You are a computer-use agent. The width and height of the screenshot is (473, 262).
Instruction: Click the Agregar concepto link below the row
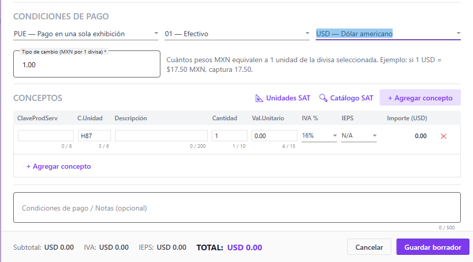[59, 166]
